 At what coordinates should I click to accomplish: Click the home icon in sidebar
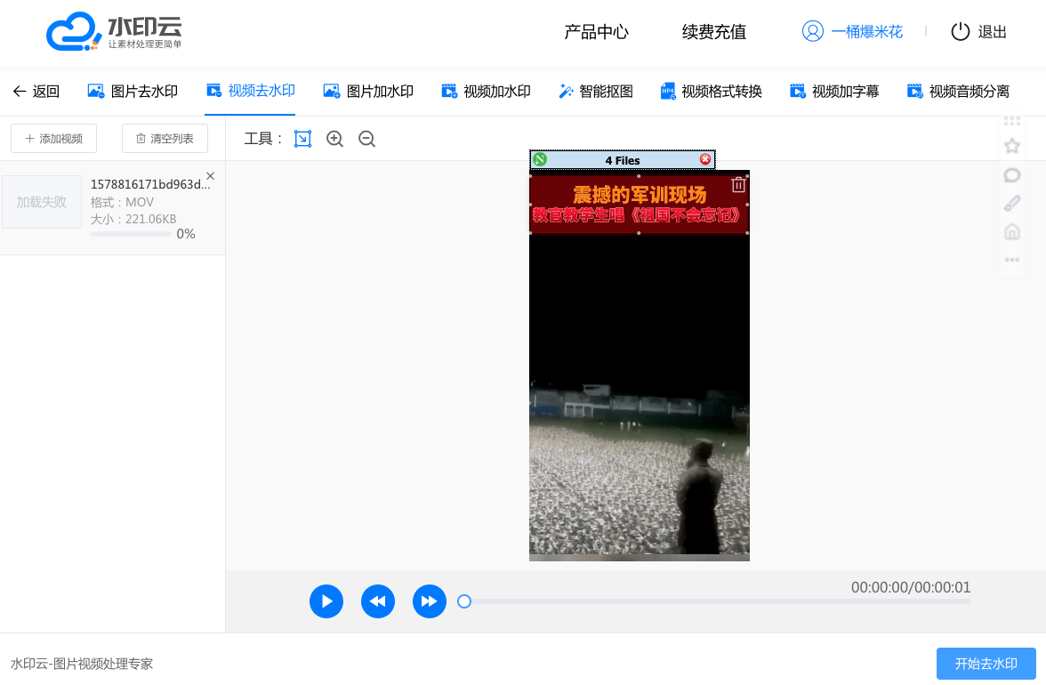click(1012, 232)
